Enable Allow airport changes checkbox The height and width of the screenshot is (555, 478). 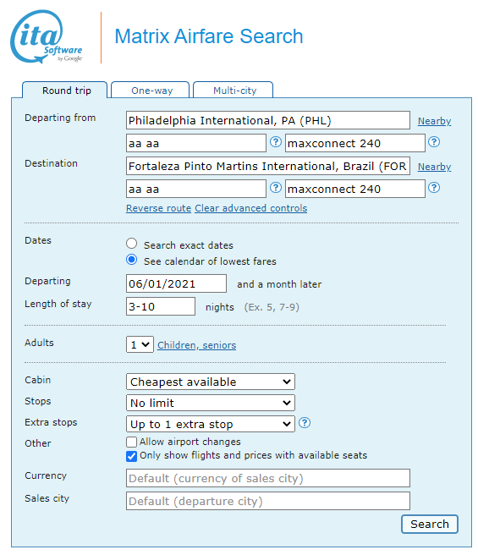(x=131, y=442)
